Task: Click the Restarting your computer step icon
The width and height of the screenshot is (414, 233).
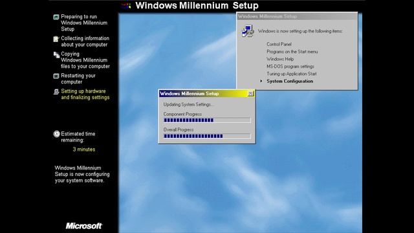Action: 56,76
